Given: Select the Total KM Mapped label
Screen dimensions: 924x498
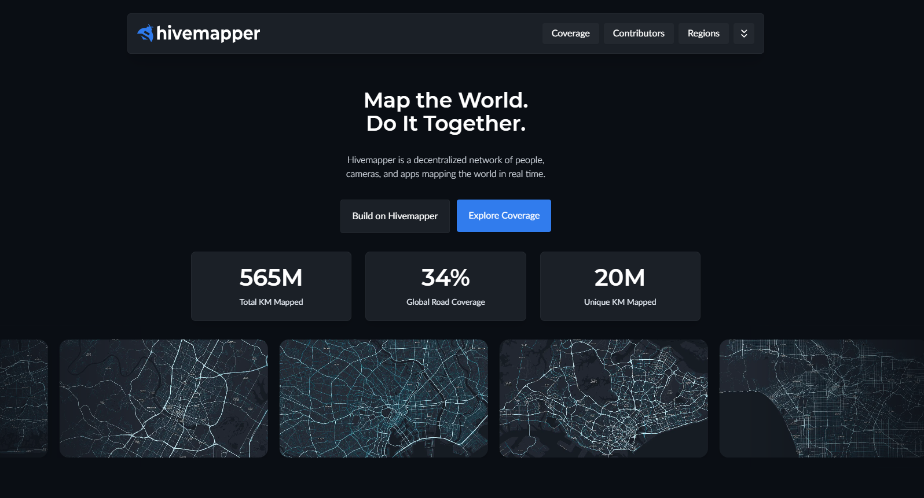Looking at the screenshot, I should (271, 302).
